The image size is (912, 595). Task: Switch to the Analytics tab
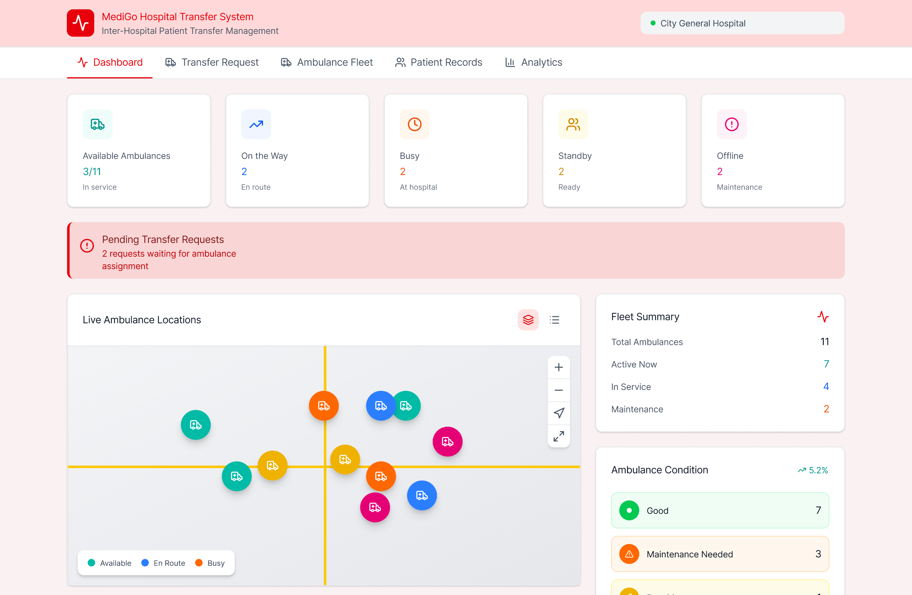click(534, 62)
